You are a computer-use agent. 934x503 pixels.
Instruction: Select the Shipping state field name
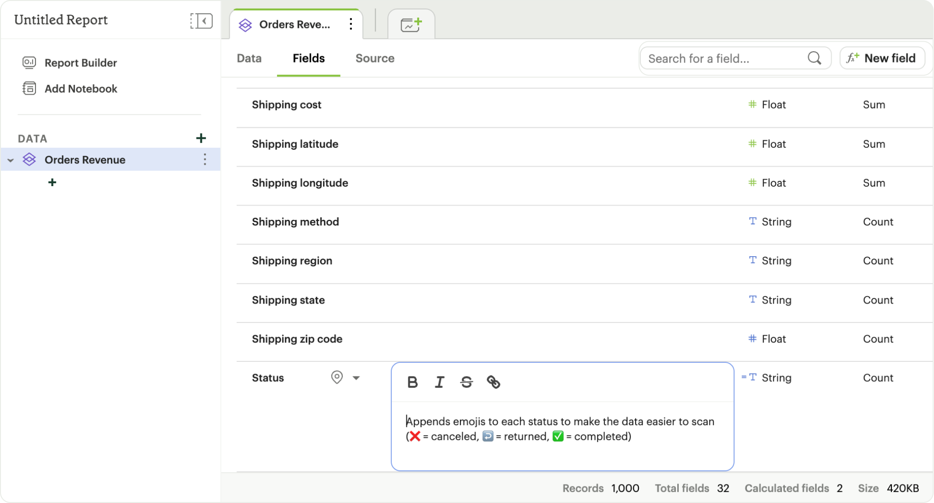tap(288, 300)
